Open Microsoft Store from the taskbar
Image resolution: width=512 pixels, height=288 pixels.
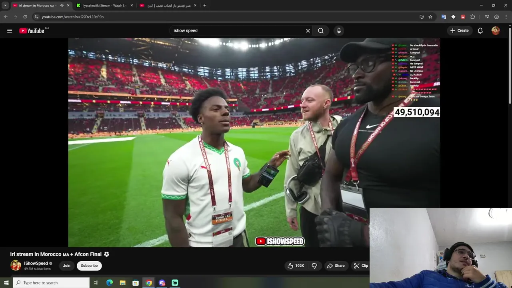point(136,283)
